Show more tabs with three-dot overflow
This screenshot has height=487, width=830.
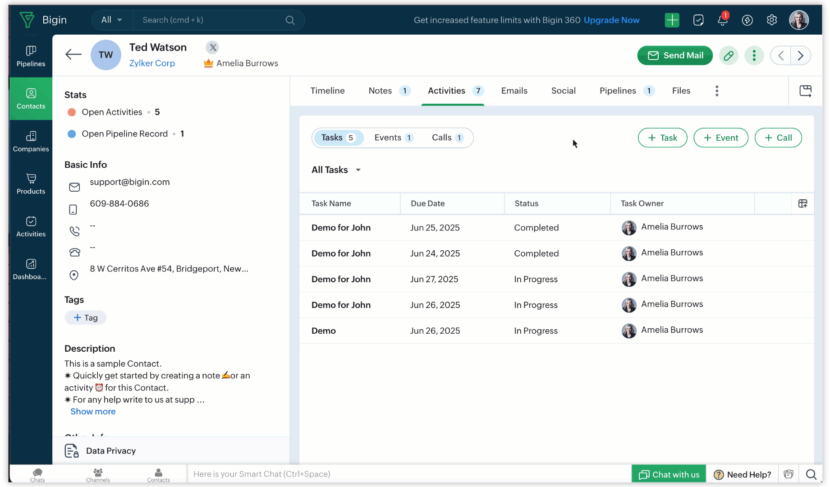(717, 91)
